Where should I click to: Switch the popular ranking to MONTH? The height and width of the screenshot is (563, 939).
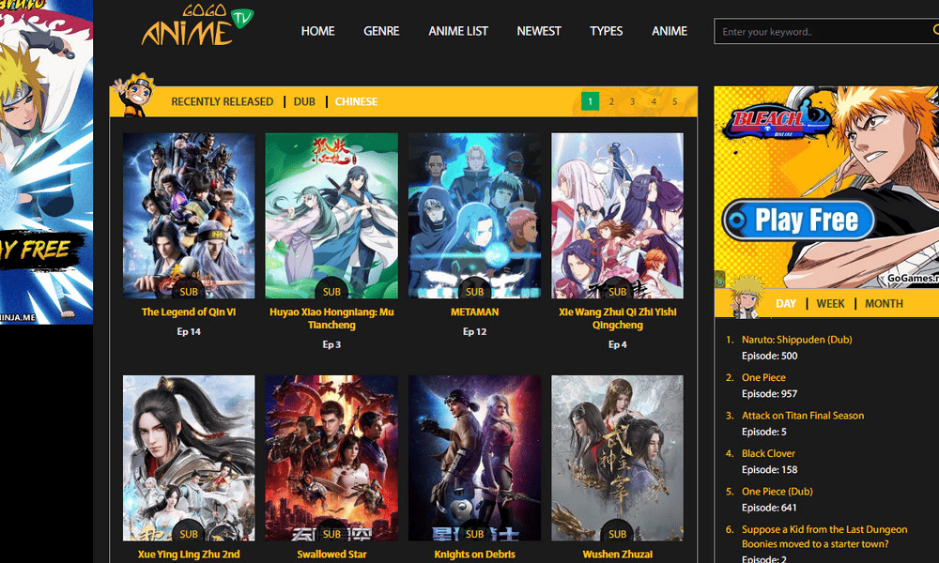click(x=884, y=304)
